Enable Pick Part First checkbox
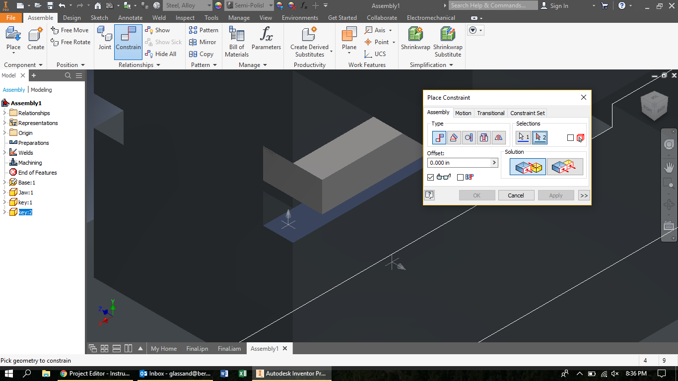Screen dimensions: 678x381 click(571, 138)
